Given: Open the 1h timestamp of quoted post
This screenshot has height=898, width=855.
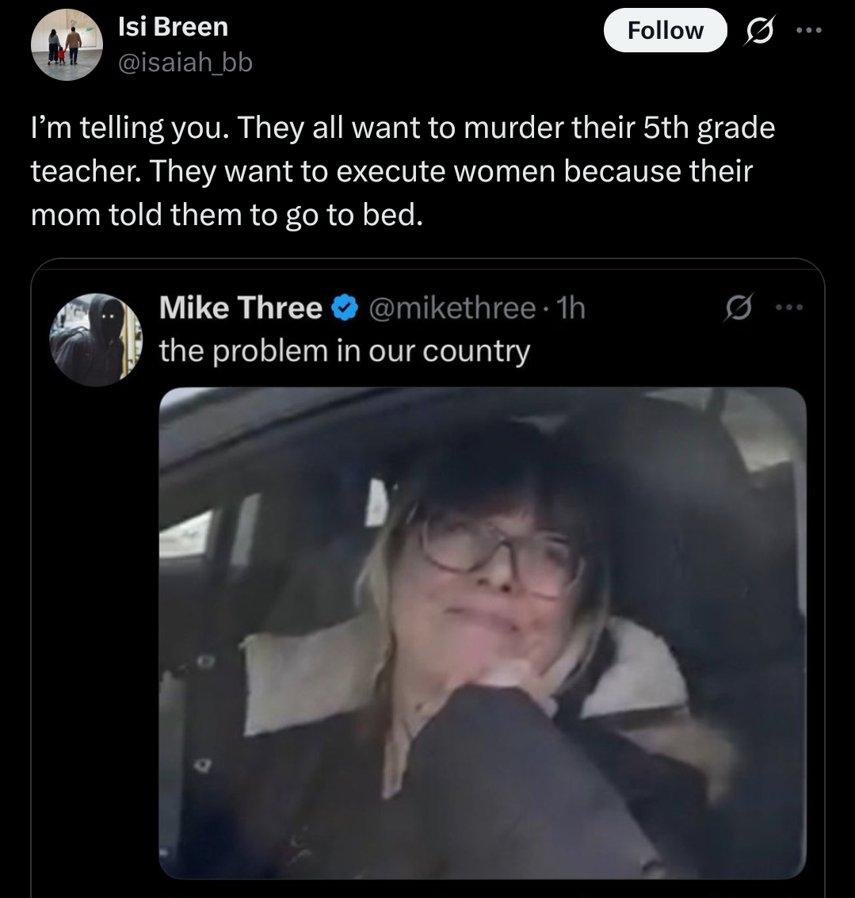Looking at the screenshot, I should click(x=571, y=308).
